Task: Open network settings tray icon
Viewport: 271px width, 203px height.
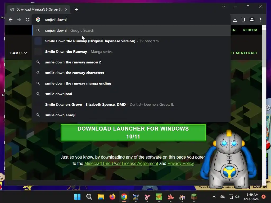Action: tap(231, 197)
